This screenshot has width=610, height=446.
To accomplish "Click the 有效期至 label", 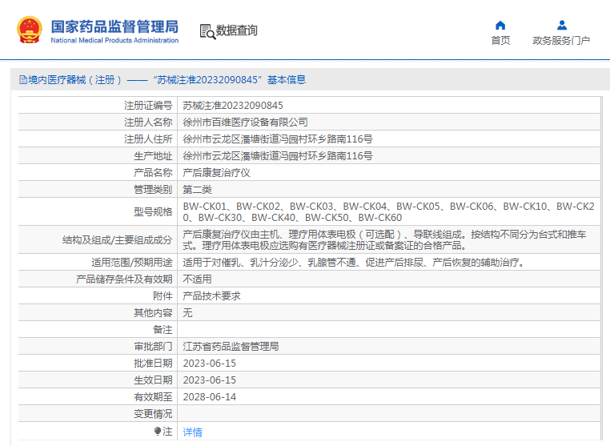I will (153, 396).
